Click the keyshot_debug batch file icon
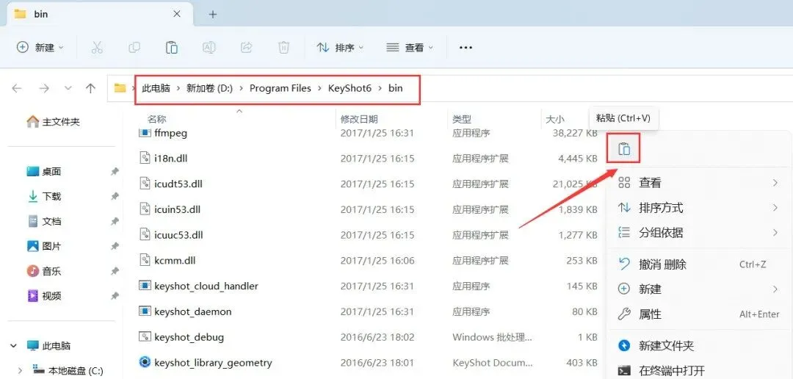 coord(145,336)
